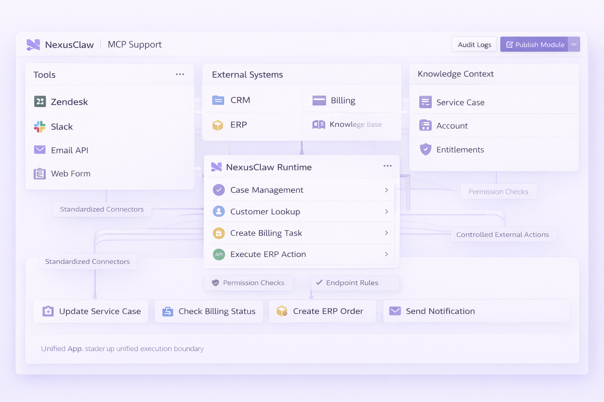Expand the Case Management runtime entry

click(387, 190)
